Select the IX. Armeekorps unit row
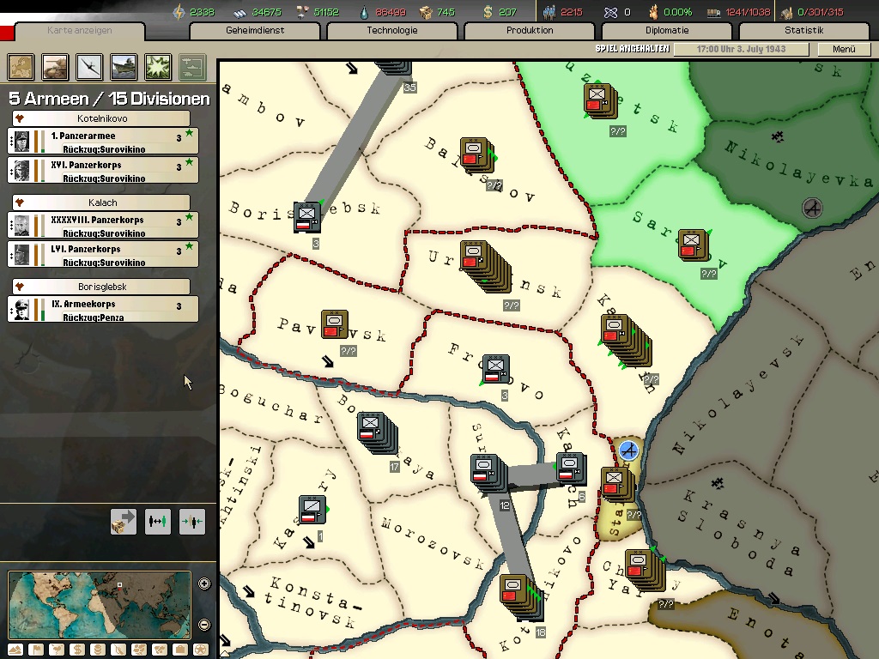The width and height of the screenshot is (879, 659). click(x=103, y=309)
